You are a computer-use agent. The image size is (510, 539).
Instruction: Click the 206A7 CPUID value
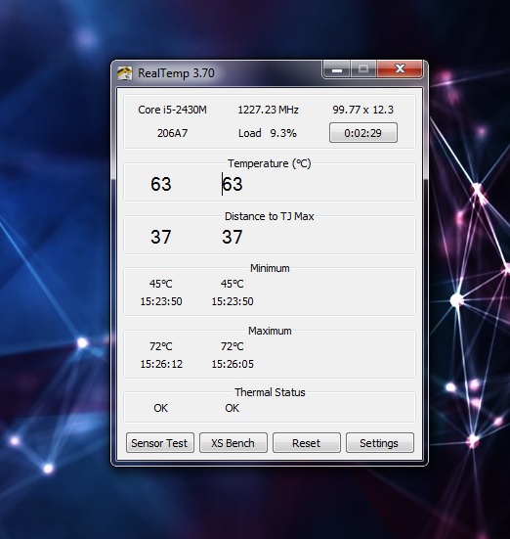click(x=172, y=133)
